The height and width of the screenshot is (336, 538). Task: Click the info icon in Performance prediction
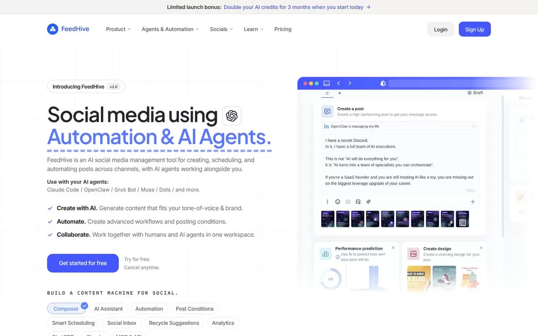click(338, 257)
